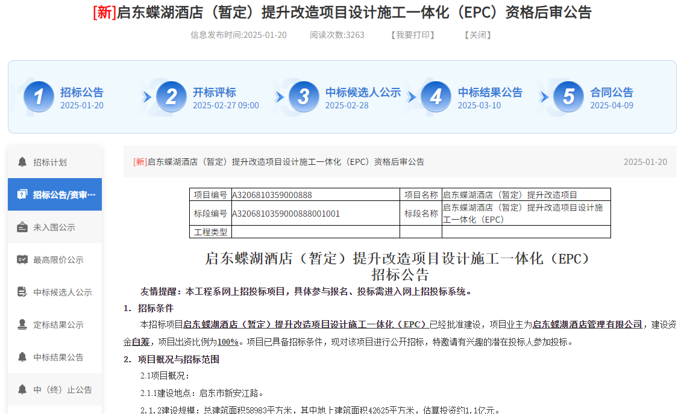Click the 【关闭】 link

[x=478, y=34]
